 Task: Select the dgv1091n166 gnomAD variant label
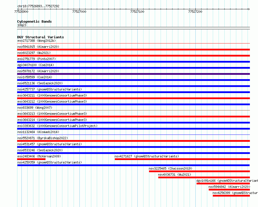(x=227, y=181)
